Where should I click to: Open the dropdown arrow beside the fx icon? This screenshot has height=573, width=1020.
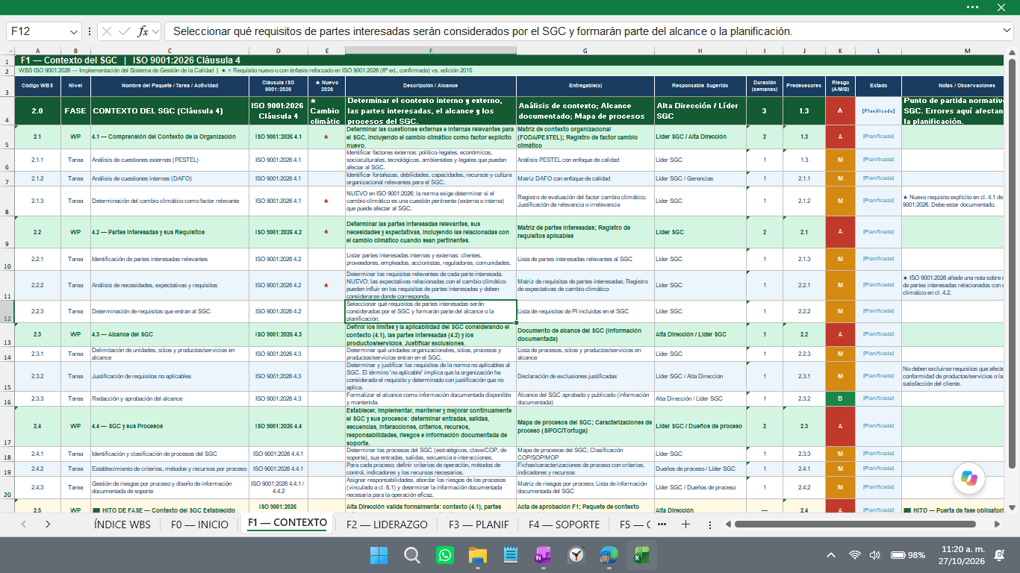155,31
